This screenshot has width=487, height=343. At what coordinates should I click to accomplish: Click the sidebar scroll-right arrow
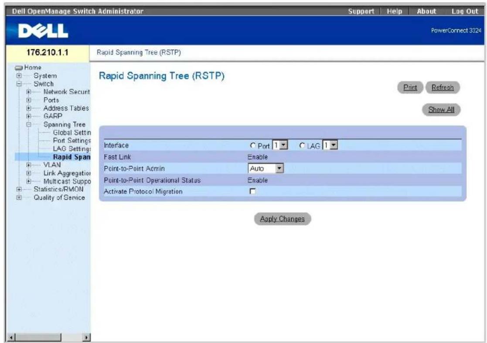click(87, 337)
